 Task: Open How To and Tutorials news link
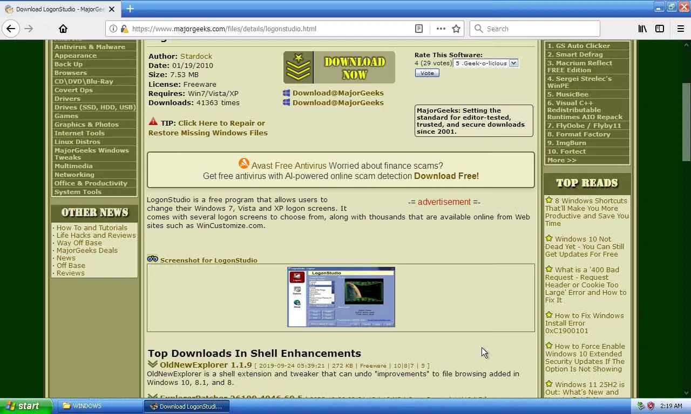[92, 227]
